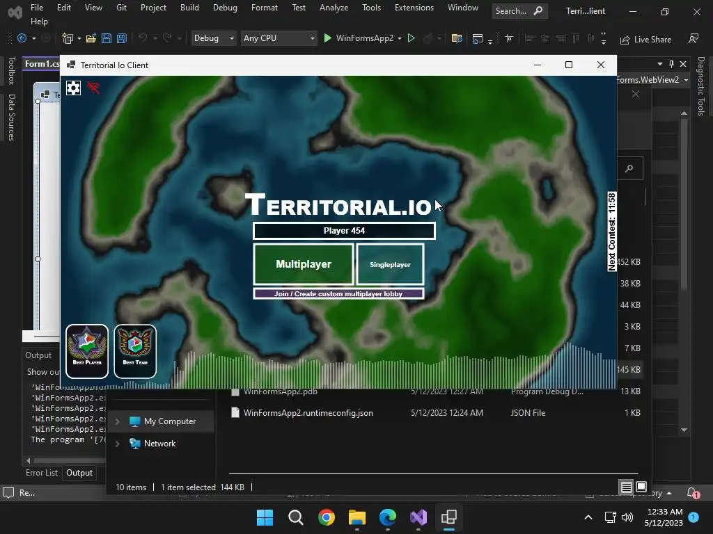The height and width of the screenshot is (534, 713).
Task: Click the align to grid toolbar icon
Action: pyautogui.click(x=509, y=39)
